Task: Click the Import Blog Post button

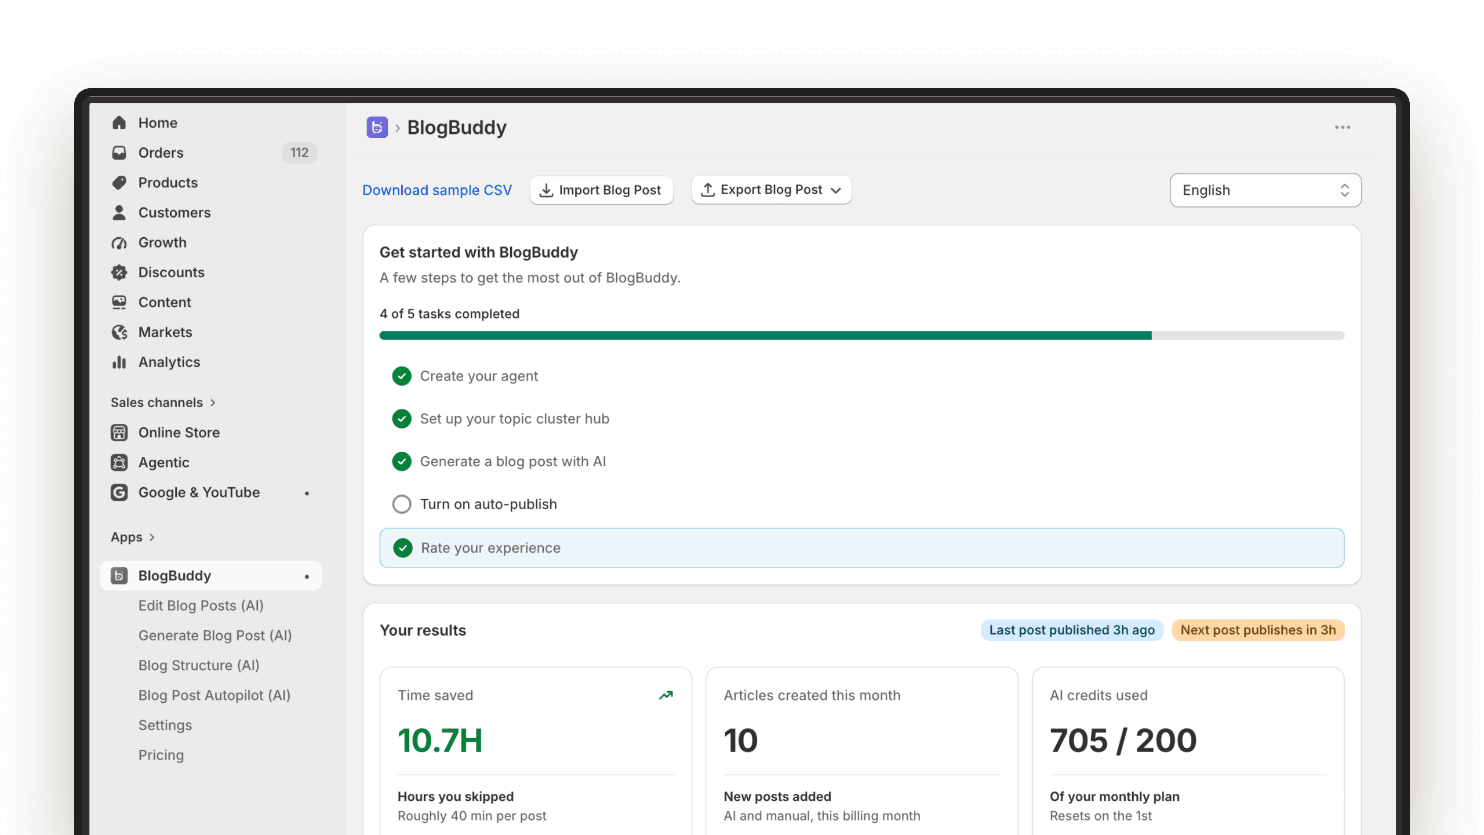Action: [x=601, y=190]
